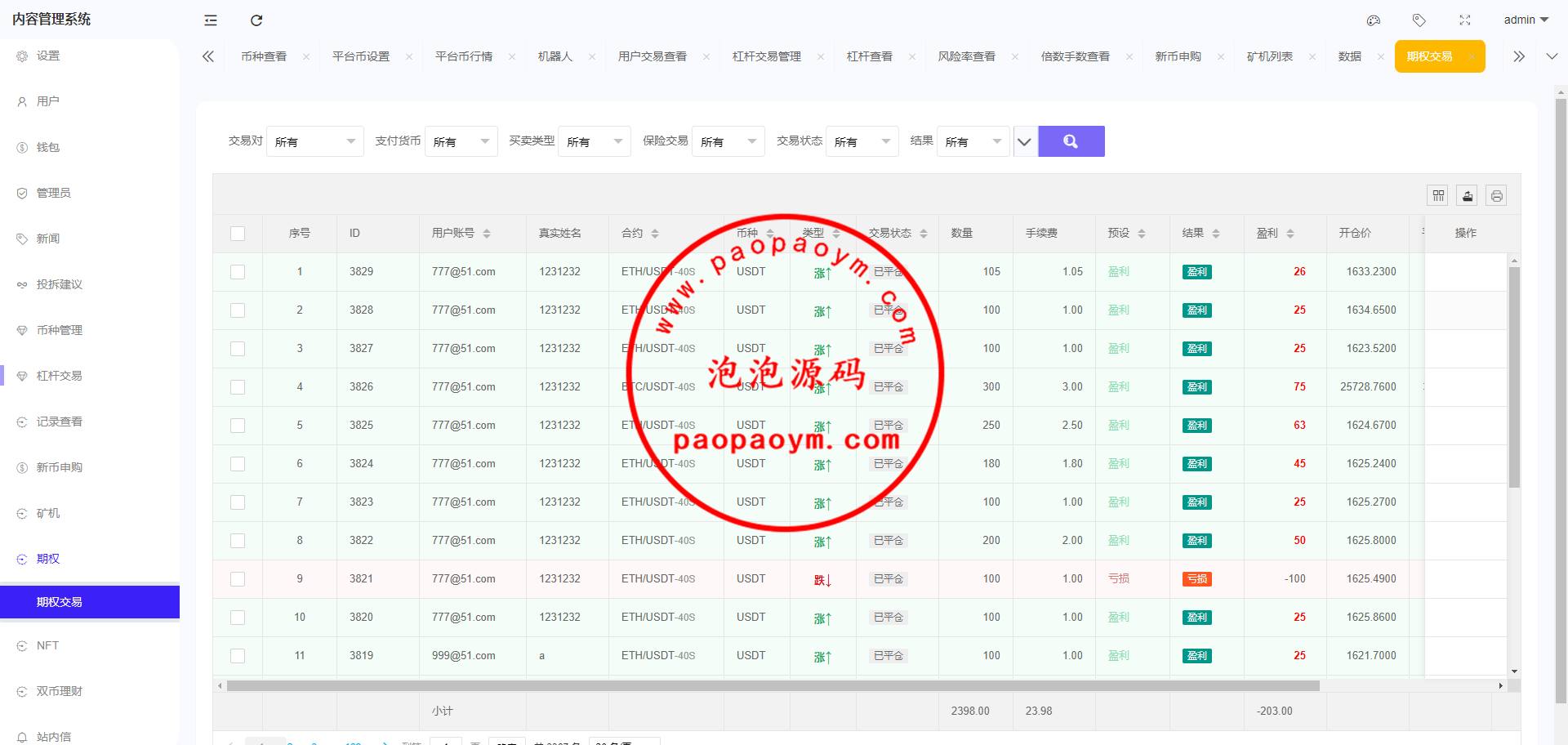1568x745 pixels.
Task: Open 结果 filter dropdown
Action: tap(973, 141)
